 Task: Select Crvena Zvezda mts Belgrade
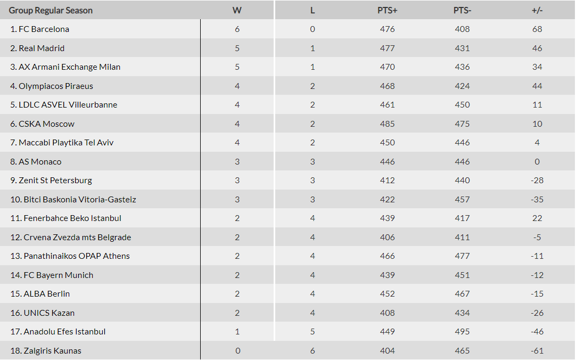(x=77, y=238)
